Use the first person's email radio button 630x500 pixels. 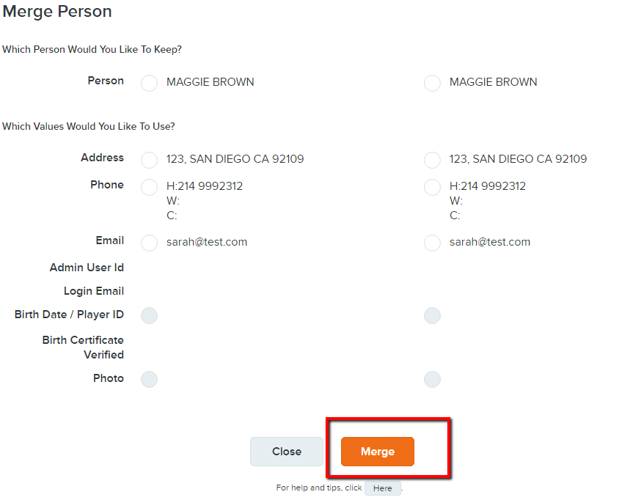(149, 243)
